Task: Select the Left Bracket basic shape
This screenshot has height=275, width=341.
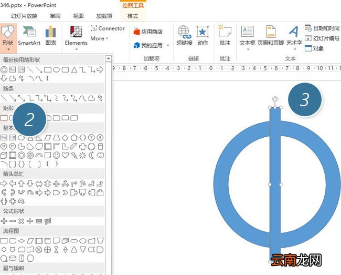Action: pyautogui.click(x=30, y=164)
